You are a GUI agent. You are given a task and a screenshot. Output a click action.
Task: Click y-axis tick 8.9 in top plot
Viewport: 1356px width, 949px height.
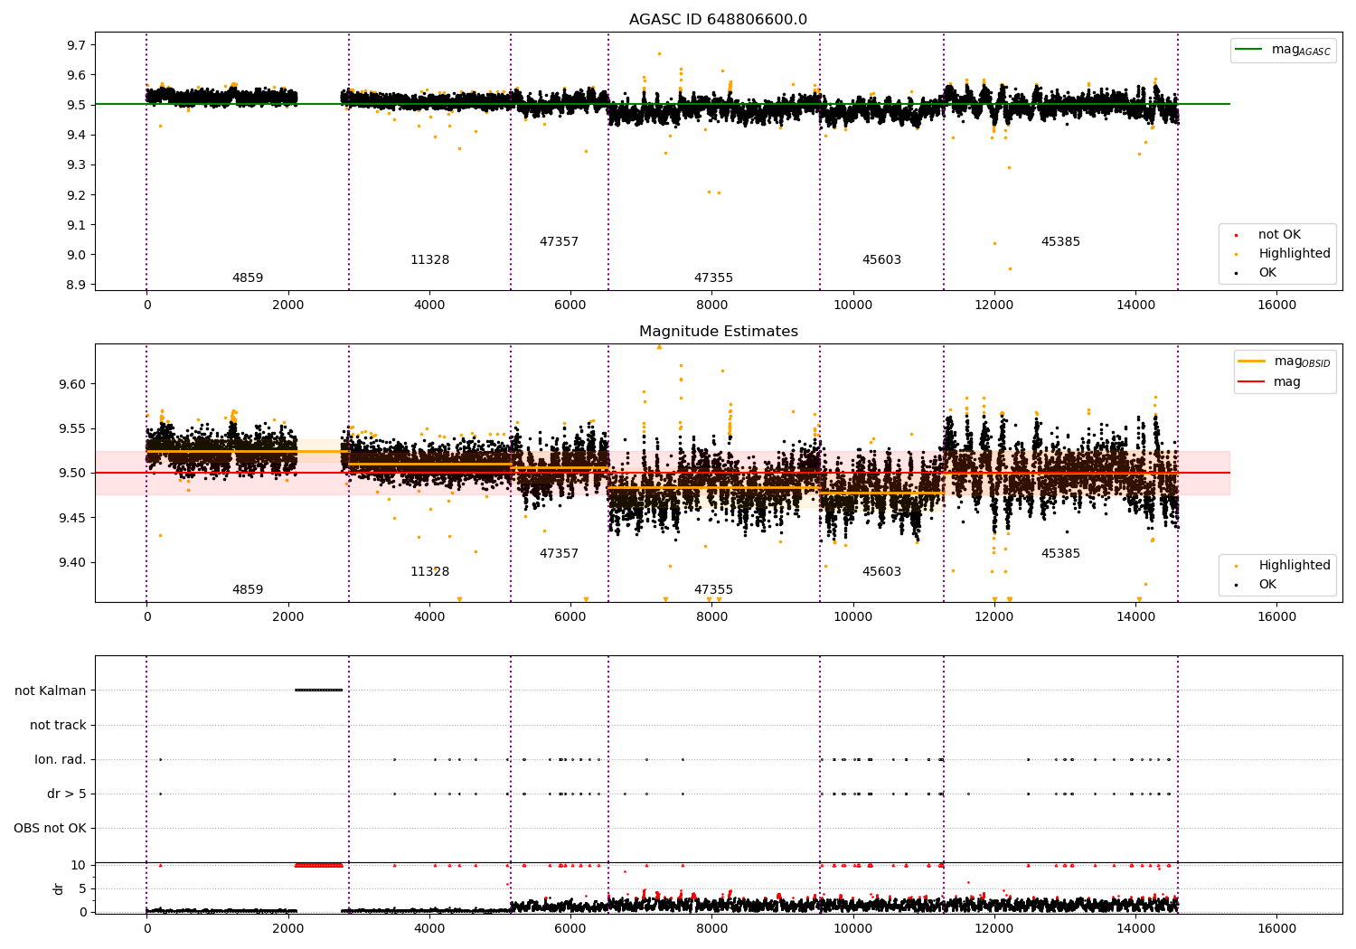click(77, 285)
